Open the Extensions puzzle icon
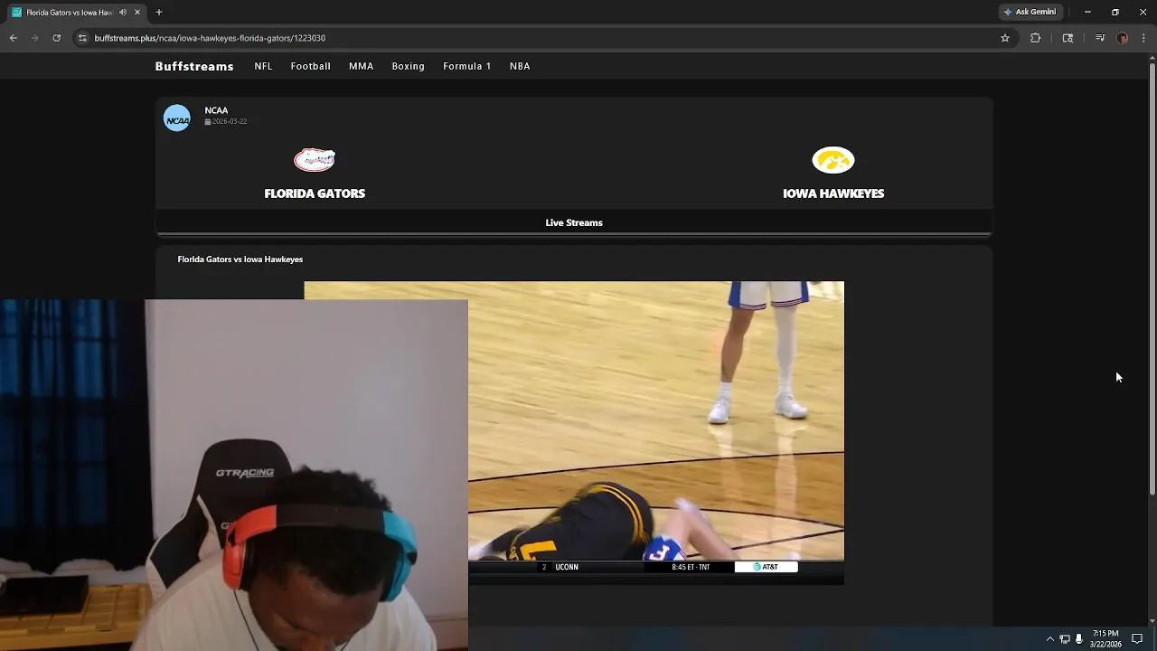 click(x=1035, y=38)
